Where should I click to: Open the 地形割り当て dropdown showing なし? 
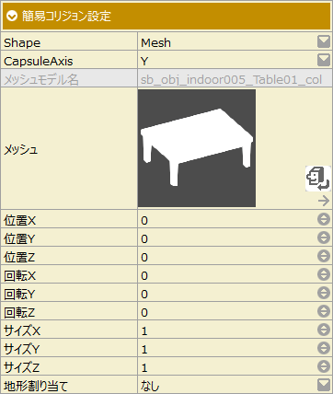coord(324,385)
